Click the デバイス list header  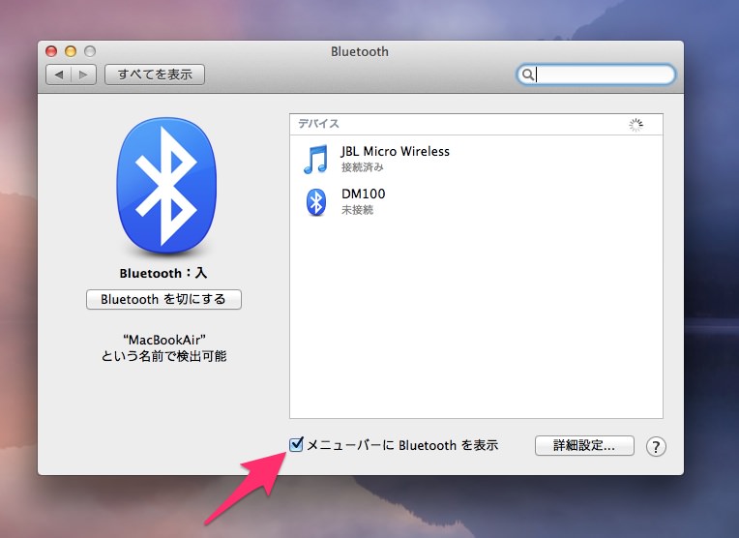point(318,124)
